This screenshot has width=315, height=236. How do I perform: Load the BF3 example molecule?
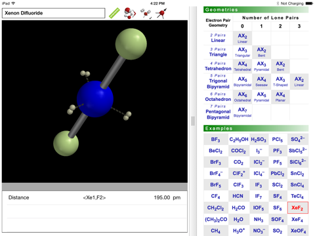tap(216, 140)
